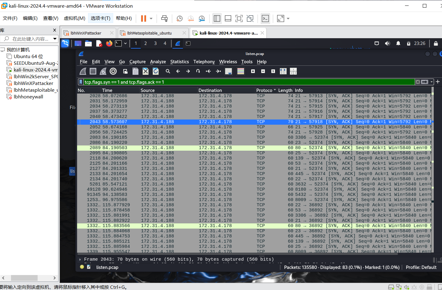Click the Profile: Default status entry

[x=421, y=267]
